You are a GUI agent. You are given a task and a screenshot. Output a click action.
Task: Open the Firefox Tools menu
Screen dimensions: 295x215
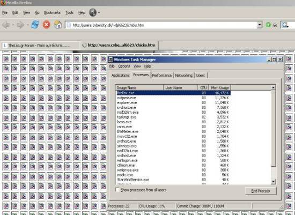(x=69, y=13)
